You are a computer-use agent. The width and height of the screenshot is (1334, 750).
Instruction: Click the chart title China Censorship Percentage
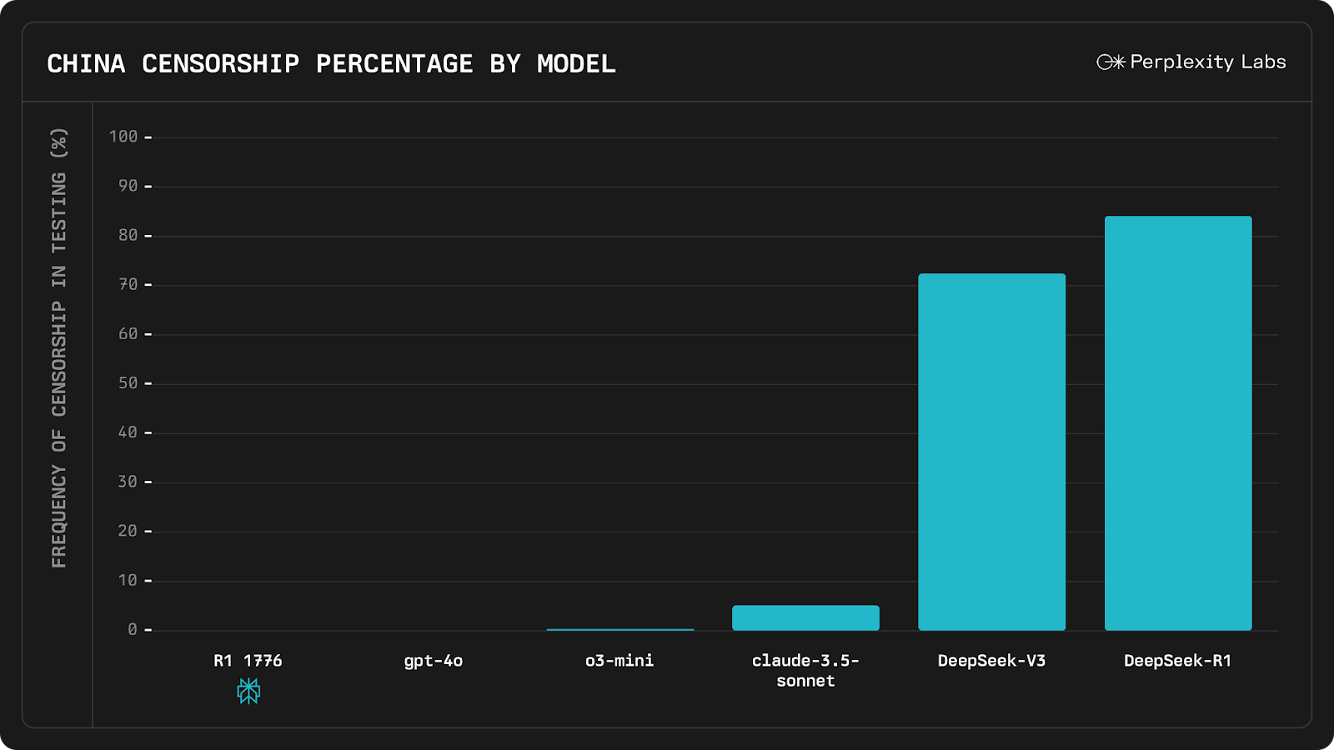pos(331,63)
